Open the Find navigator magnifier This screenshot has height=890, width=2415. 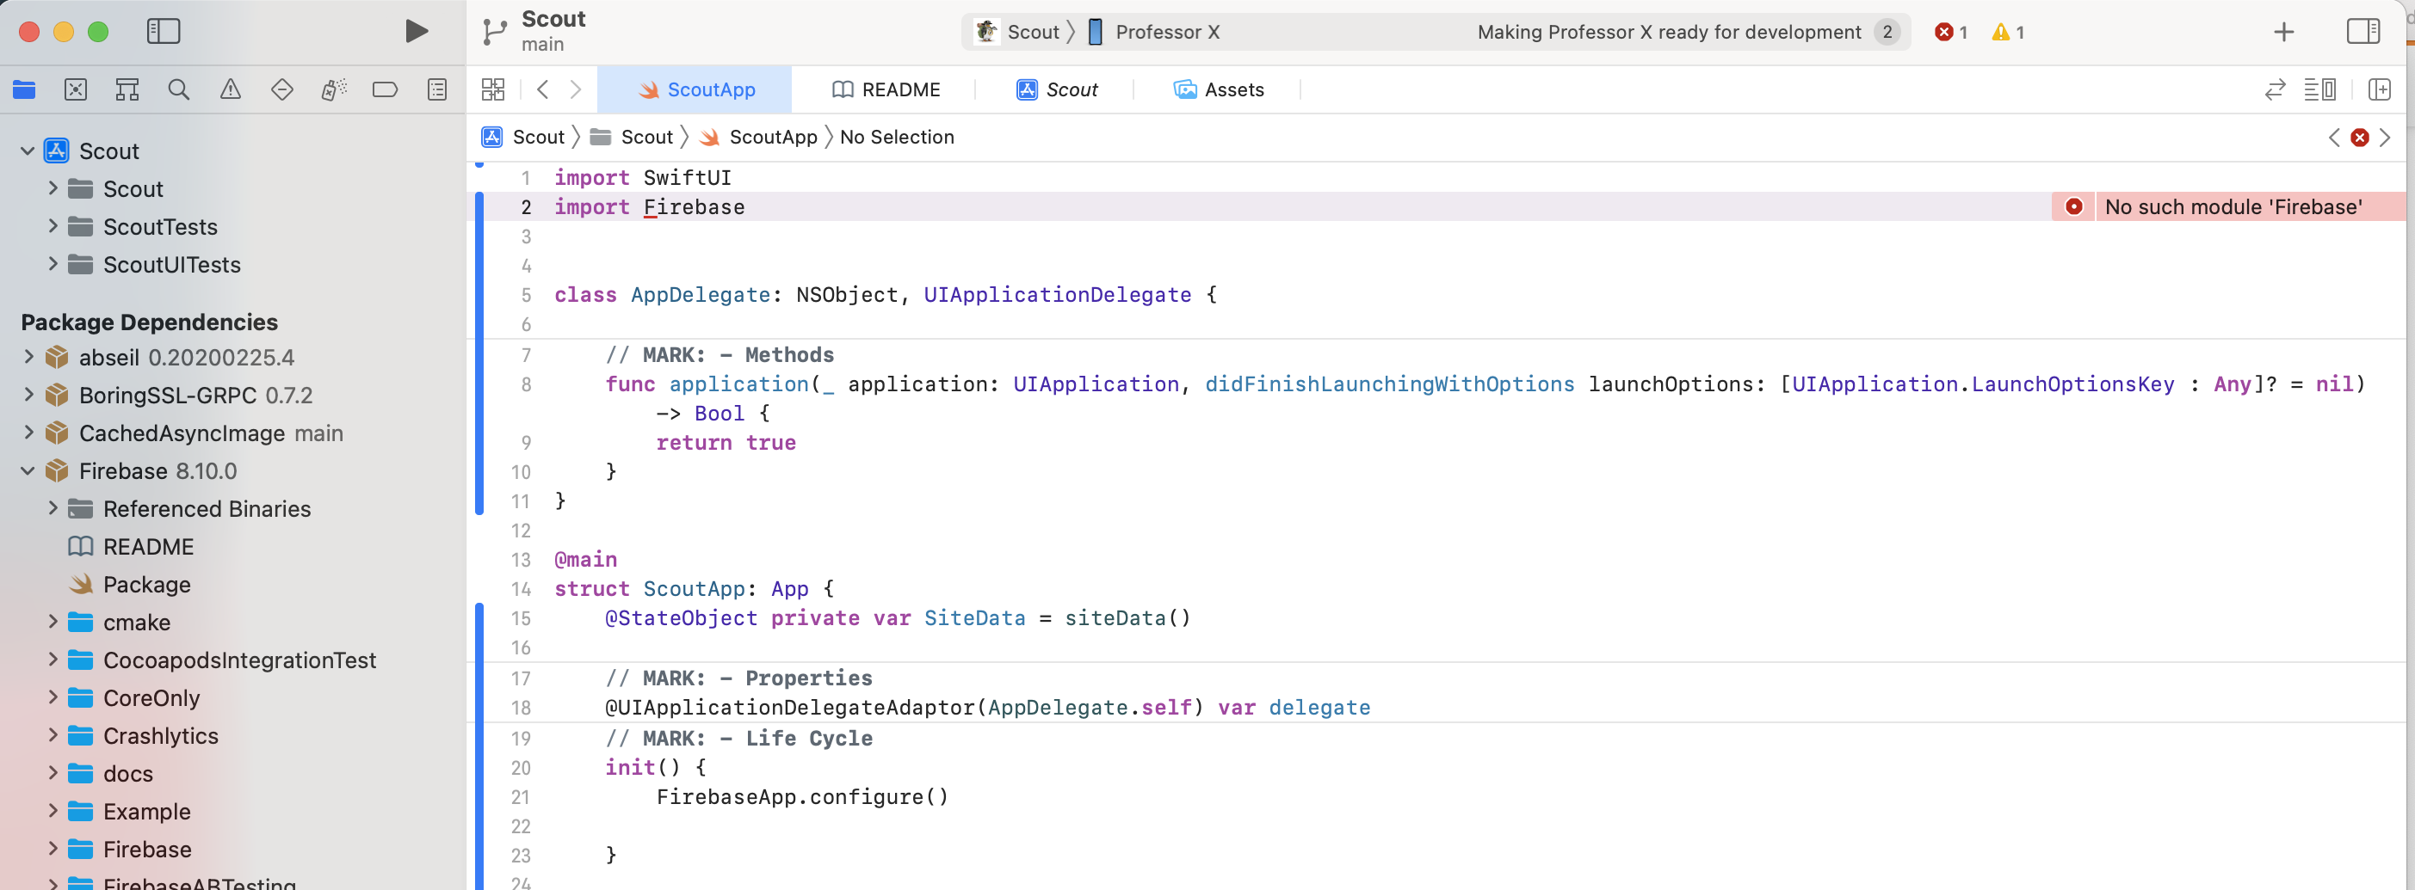pyautogui.click(x=178, y=90)
